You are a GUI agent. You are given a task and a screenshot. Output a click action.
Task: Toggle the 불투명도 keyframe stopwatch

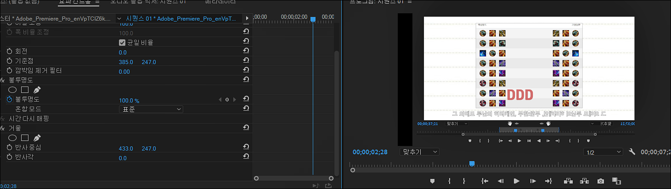(x=10, y=100)
